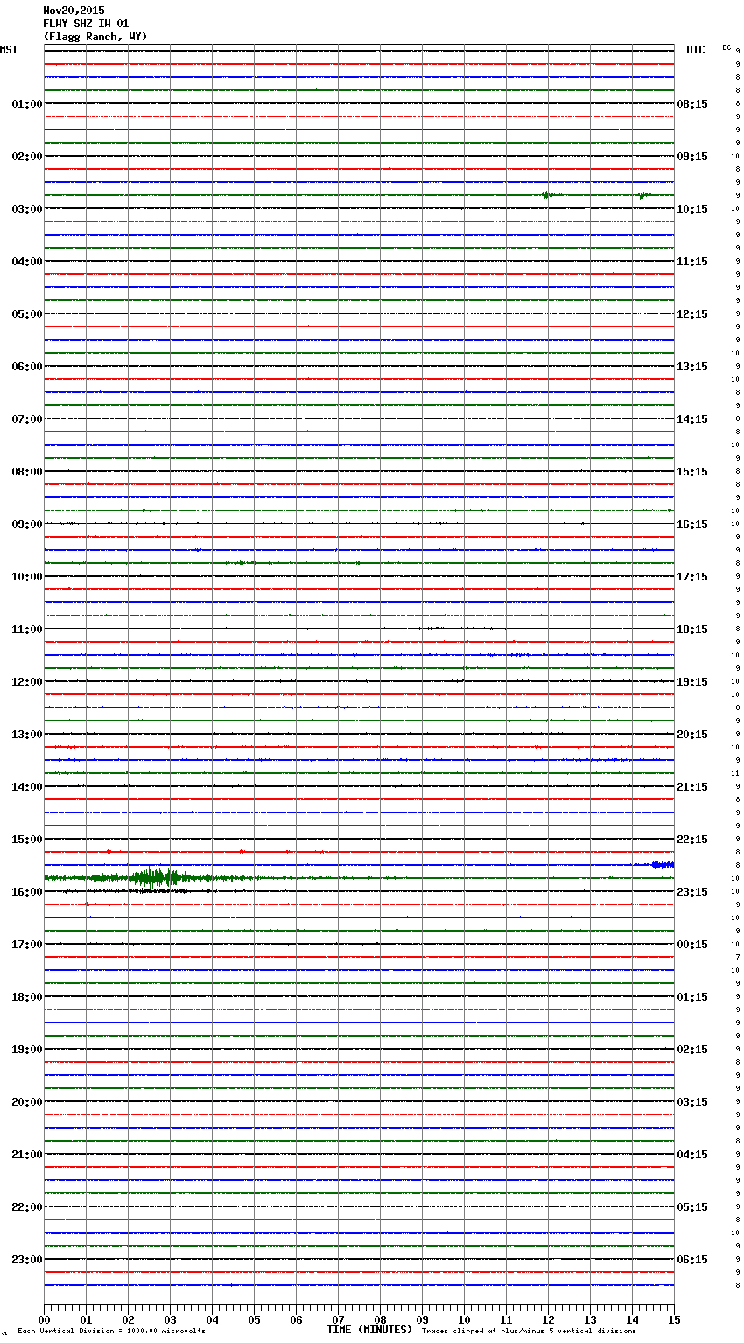Click the 13:15 UTC time label

point(692,367)
